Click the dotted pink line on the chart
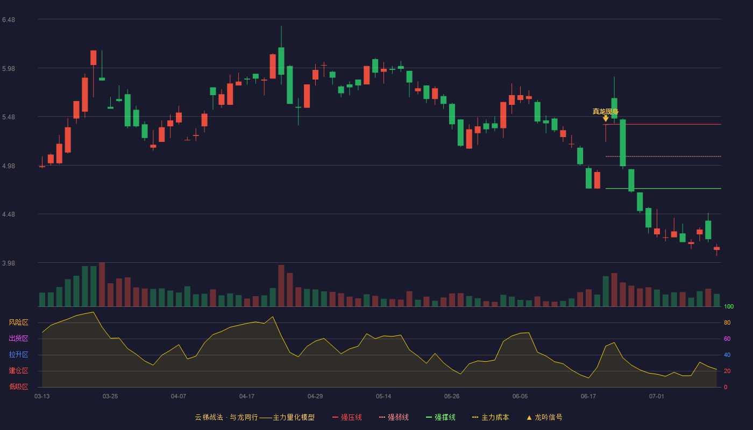Screen dimensions: 753x430 (x=663, y=156)
